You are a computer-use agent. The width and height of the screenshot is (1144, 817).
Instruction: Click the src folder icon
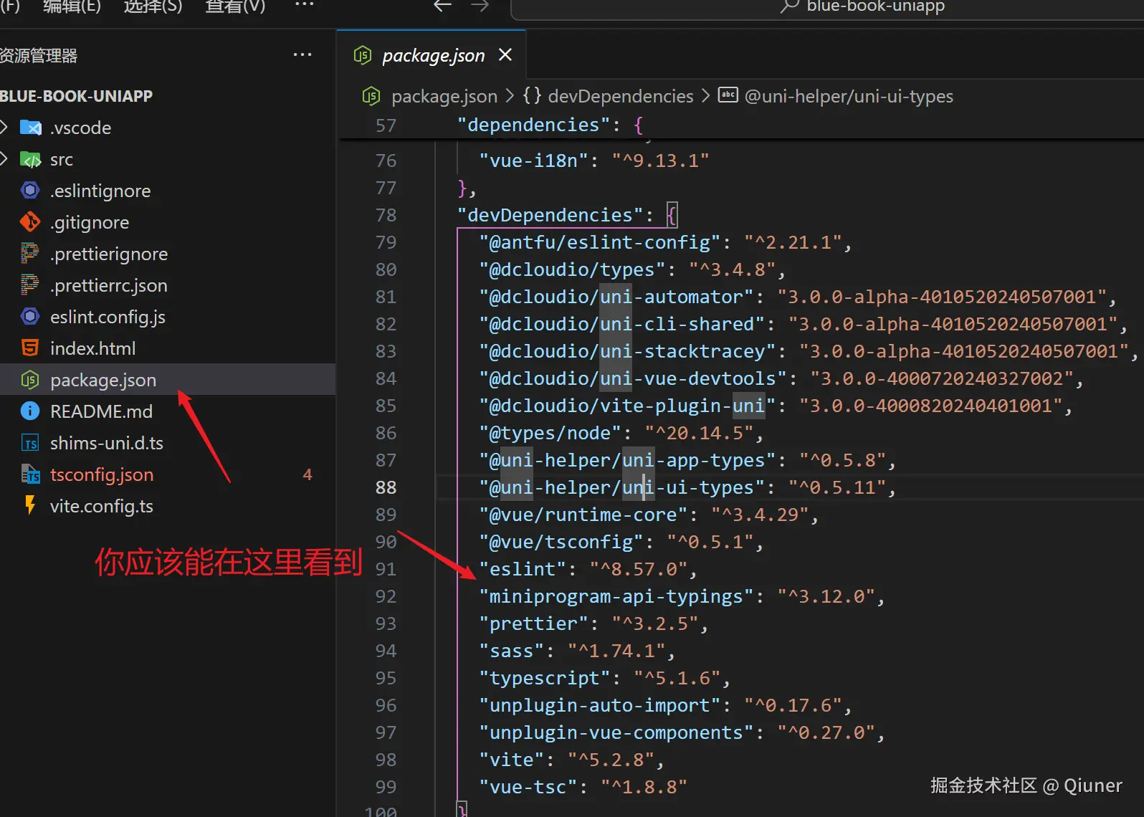click(30, 159)
